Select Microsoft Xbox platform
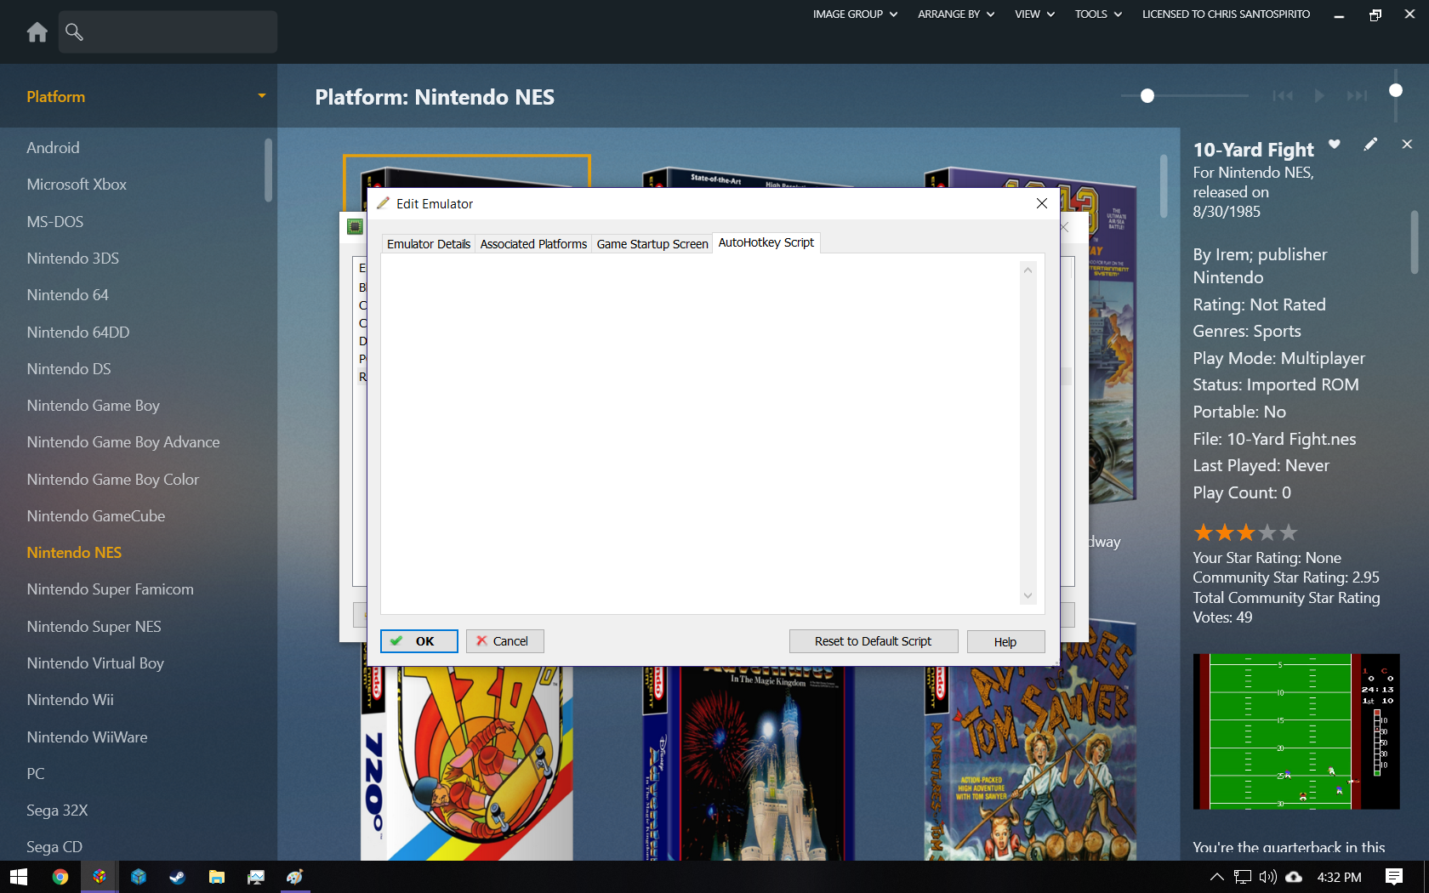 tap(77, 185)
